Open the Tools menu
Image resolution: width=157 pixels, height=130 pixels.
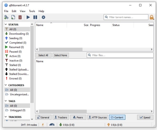point(32,11)
